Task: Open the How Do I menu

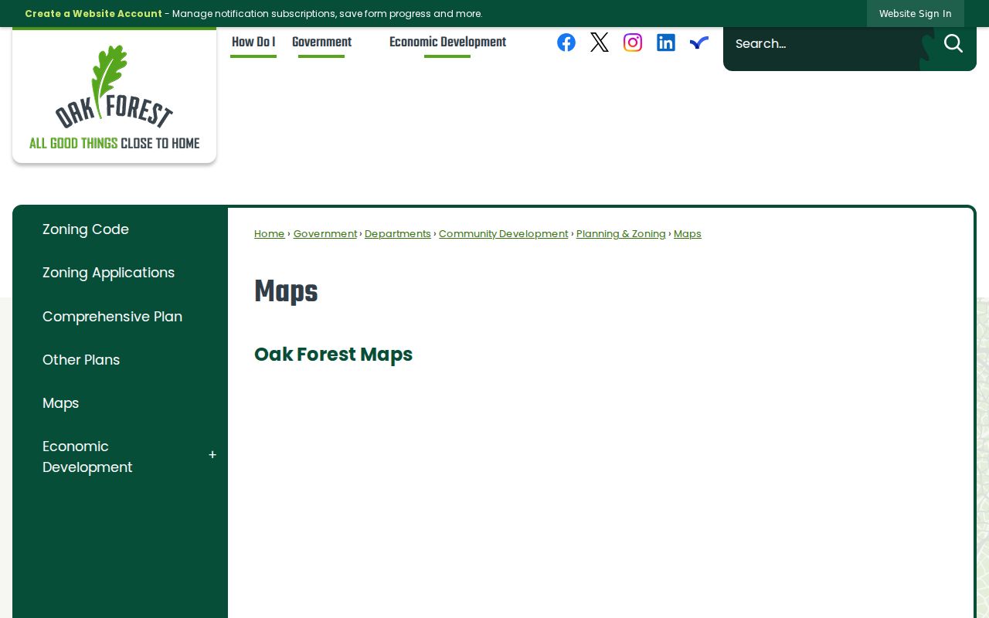Action: [253, 42]
